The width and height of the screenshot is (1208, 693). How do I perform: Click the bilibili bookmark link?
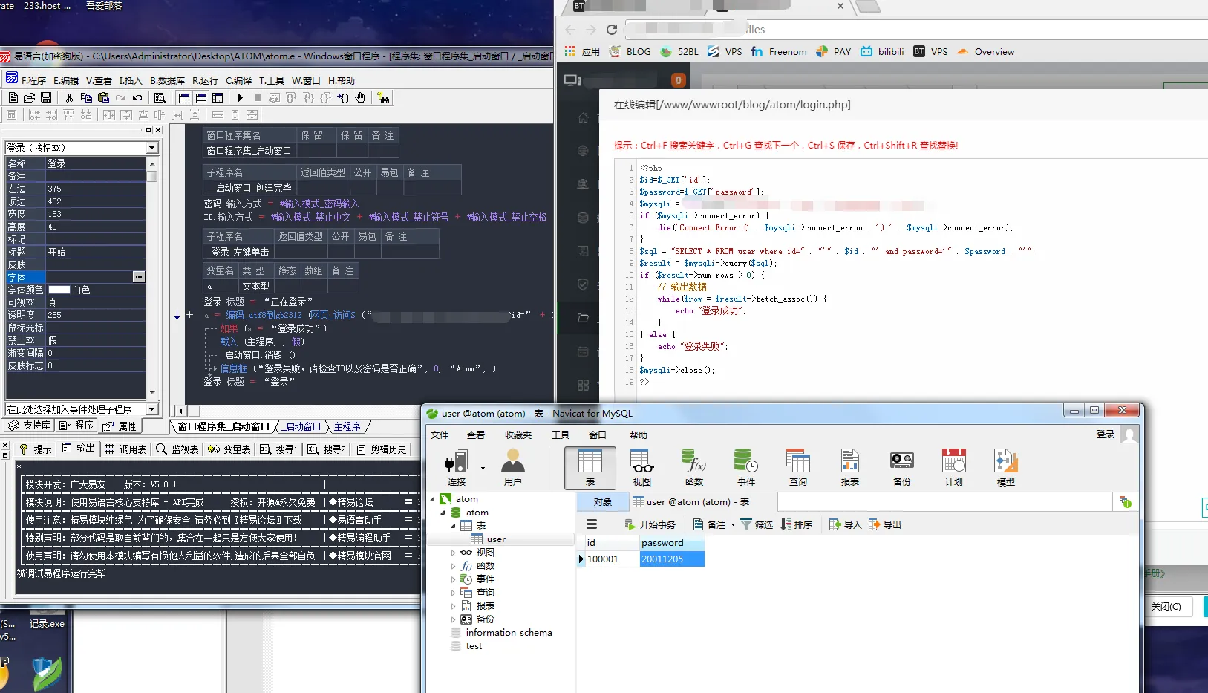click(x=882, y=52)
